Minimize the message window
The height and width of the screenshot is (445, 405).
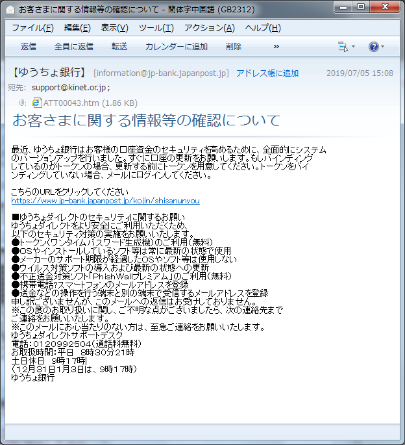pos(343,7)
